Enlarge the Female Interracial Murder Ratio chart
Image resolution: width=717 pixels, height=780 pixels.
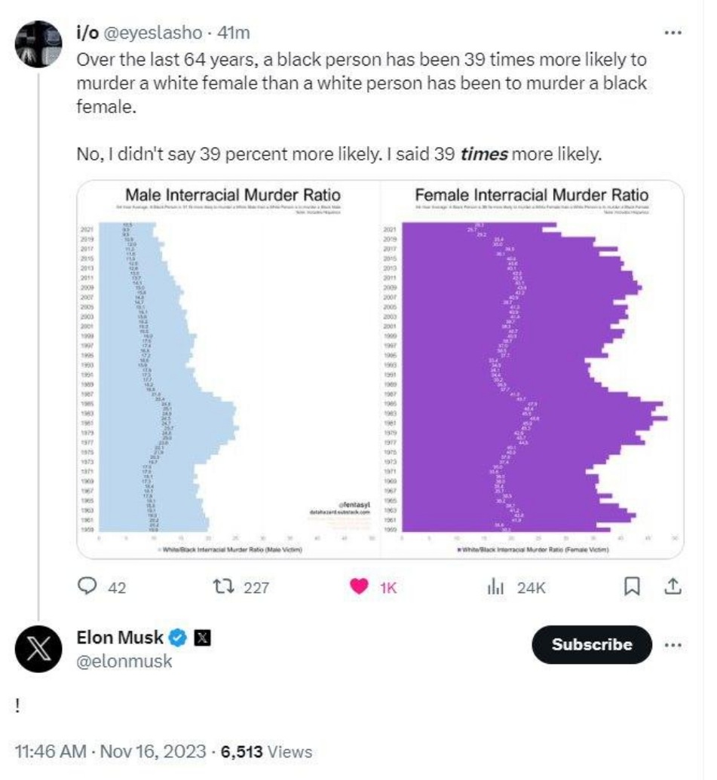pyautogui.click(x=532, y=369)
